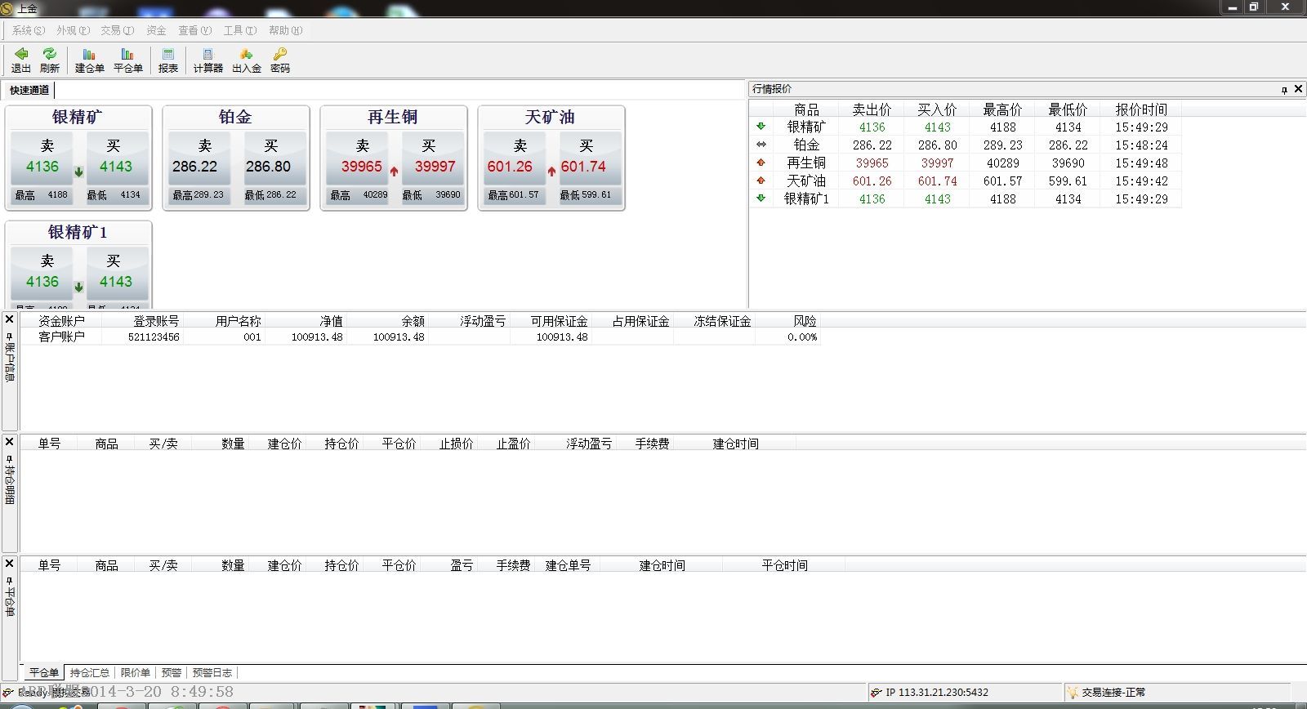Close the 行情报价 quotes panel

[1298, 88]
